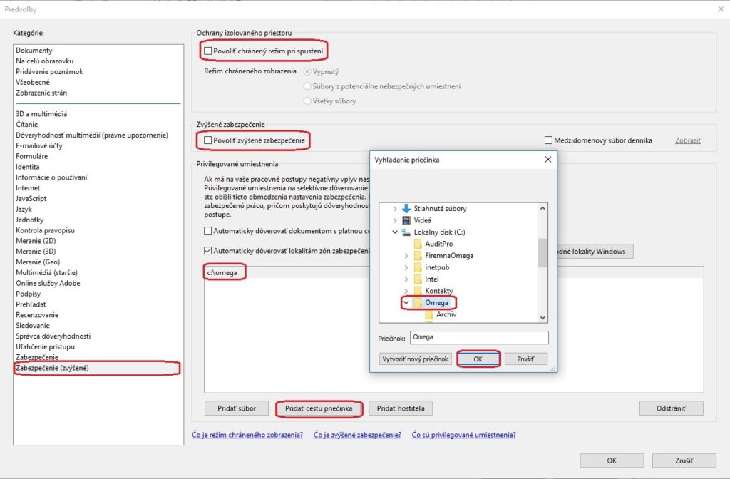Collapse the Omega folder tree node
The image size is (730, 479).
tap(406, 303)
